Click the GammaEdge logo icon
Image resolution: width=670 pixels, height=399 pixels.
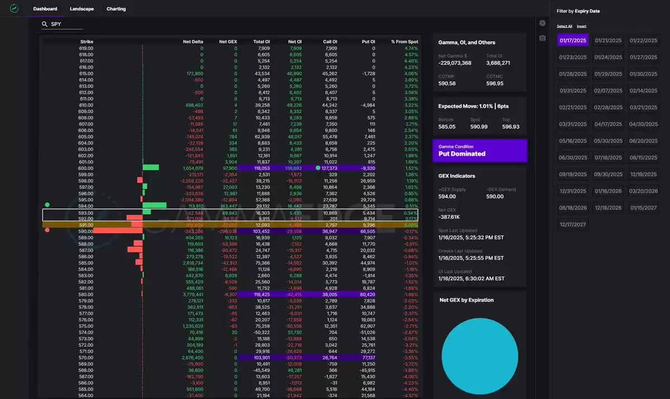tap(14, 9)
